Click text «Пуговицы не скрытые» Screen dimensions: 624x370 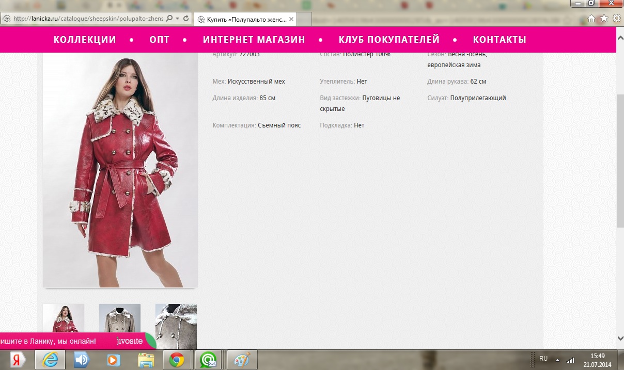pos(360,103)
